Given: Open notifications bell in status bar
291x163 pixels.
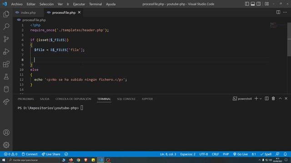Looking at the screenshot, I should click(x=285, y=154).
